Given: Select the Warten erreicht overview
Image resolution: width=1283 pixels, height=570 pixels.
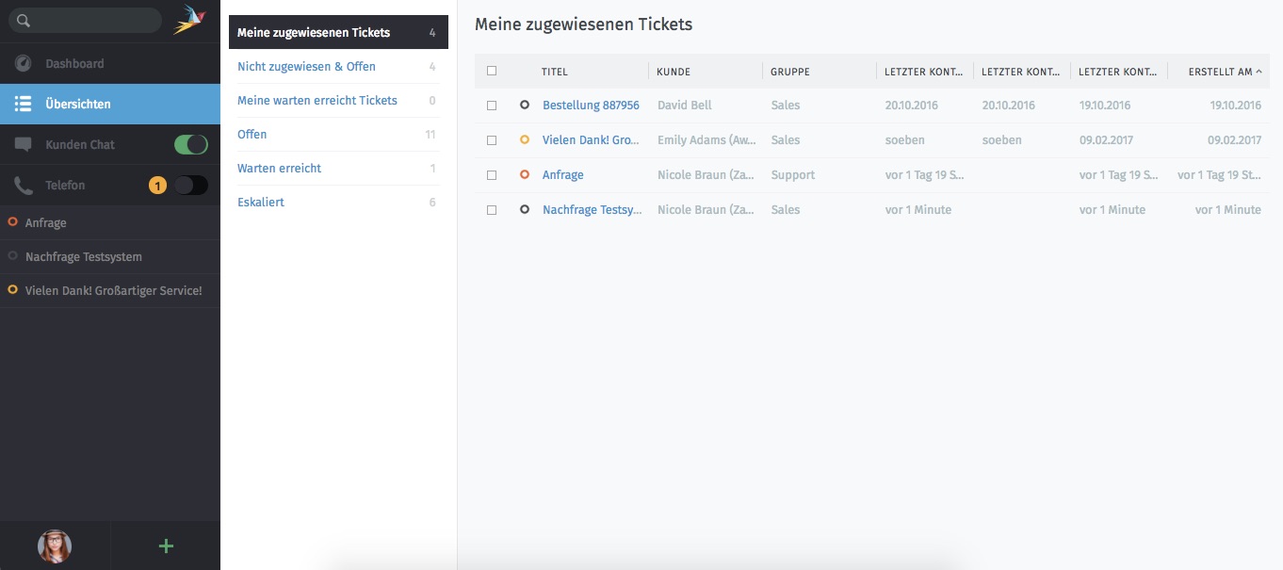Looking at the screenshot, I should tap(338, 168).
